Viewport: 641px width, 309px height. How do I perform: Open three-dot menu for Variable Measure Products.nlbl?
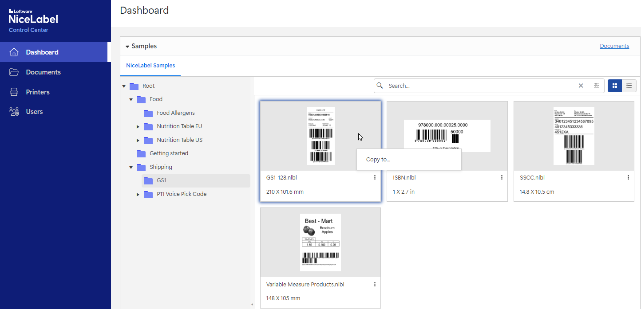point(375,284)
